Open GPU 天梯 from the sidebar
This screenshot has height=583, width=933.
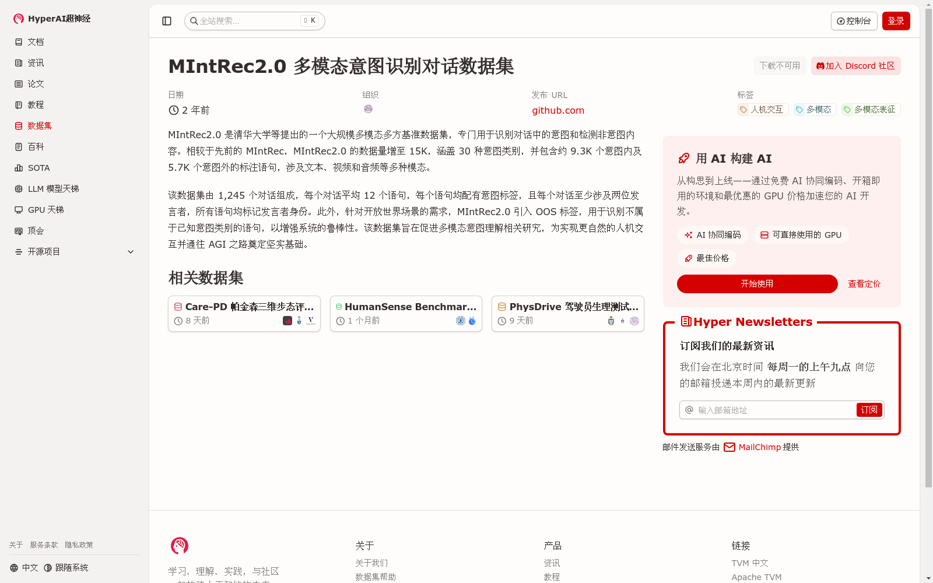[x=45, y=209]
